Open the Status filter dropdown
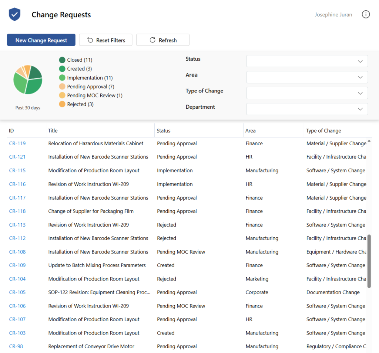 (307, 61)
